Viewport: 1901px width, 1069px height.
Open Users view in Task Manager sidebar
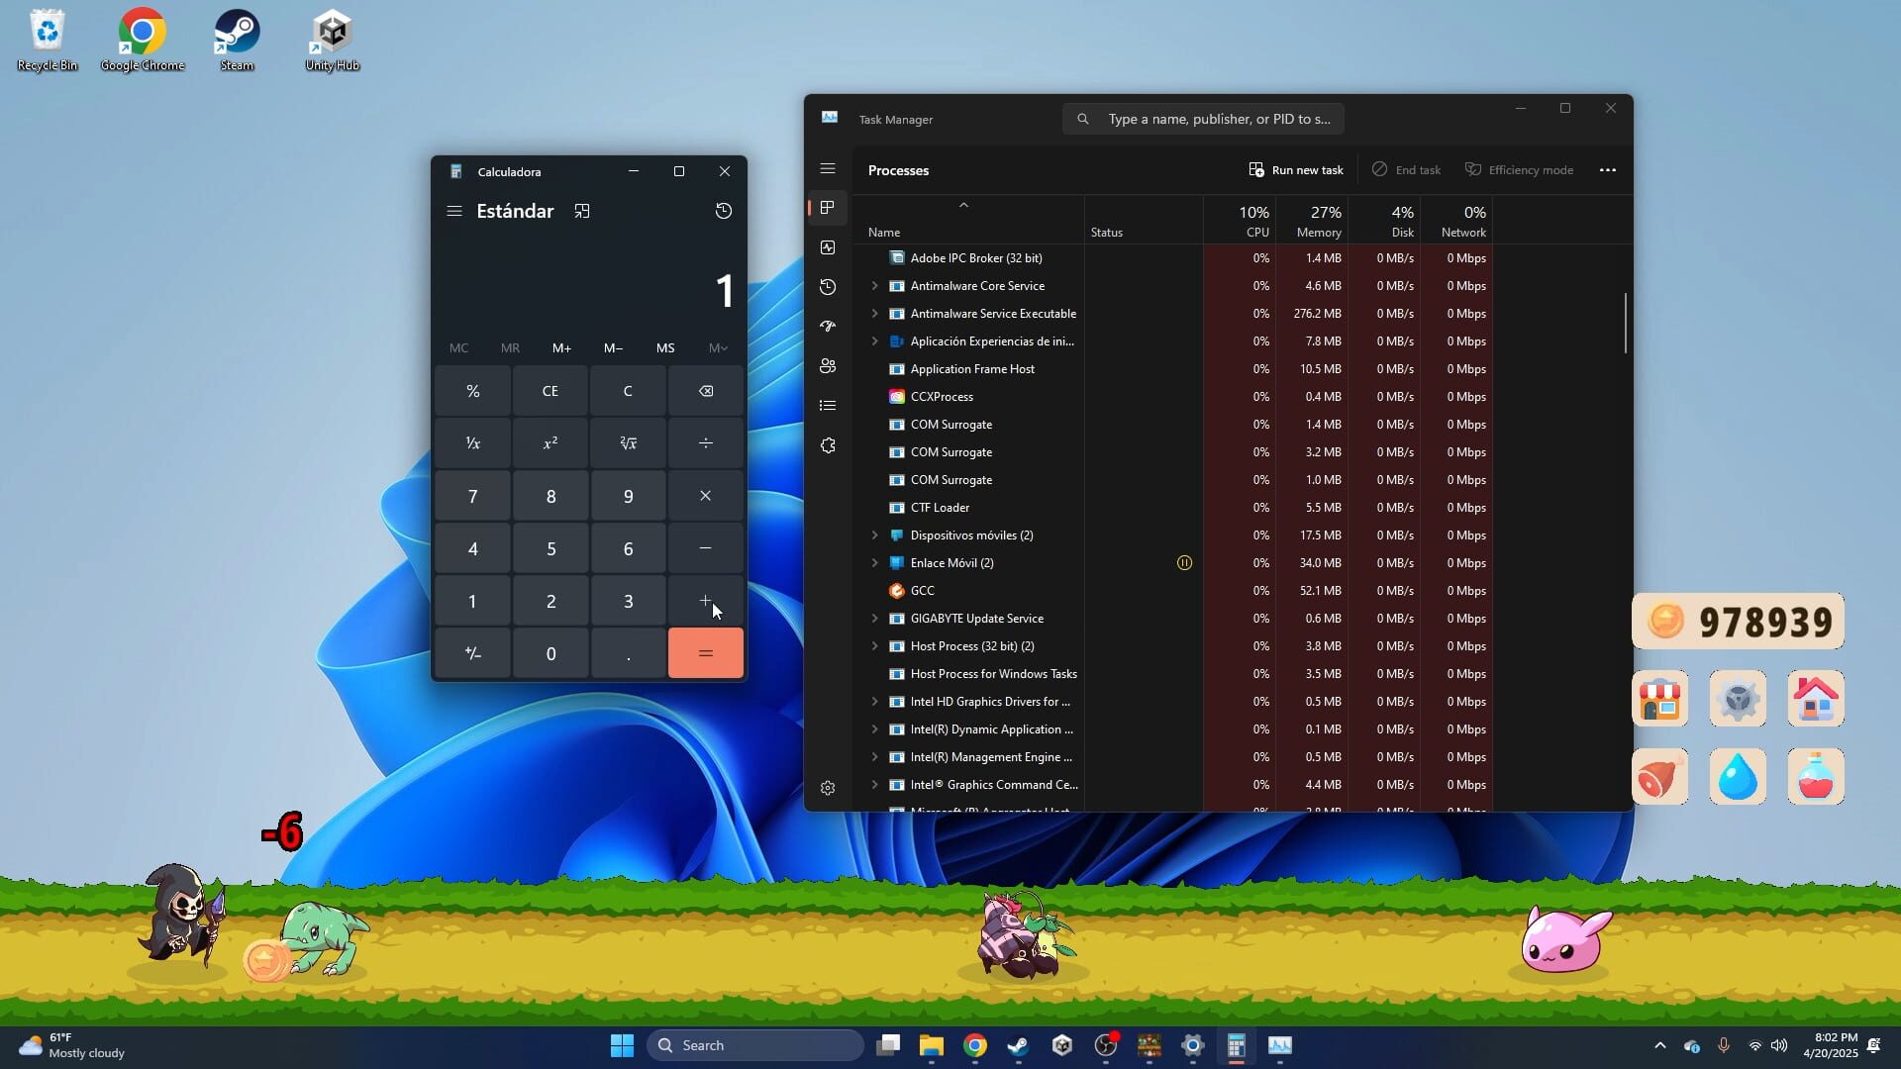(828, 366)
